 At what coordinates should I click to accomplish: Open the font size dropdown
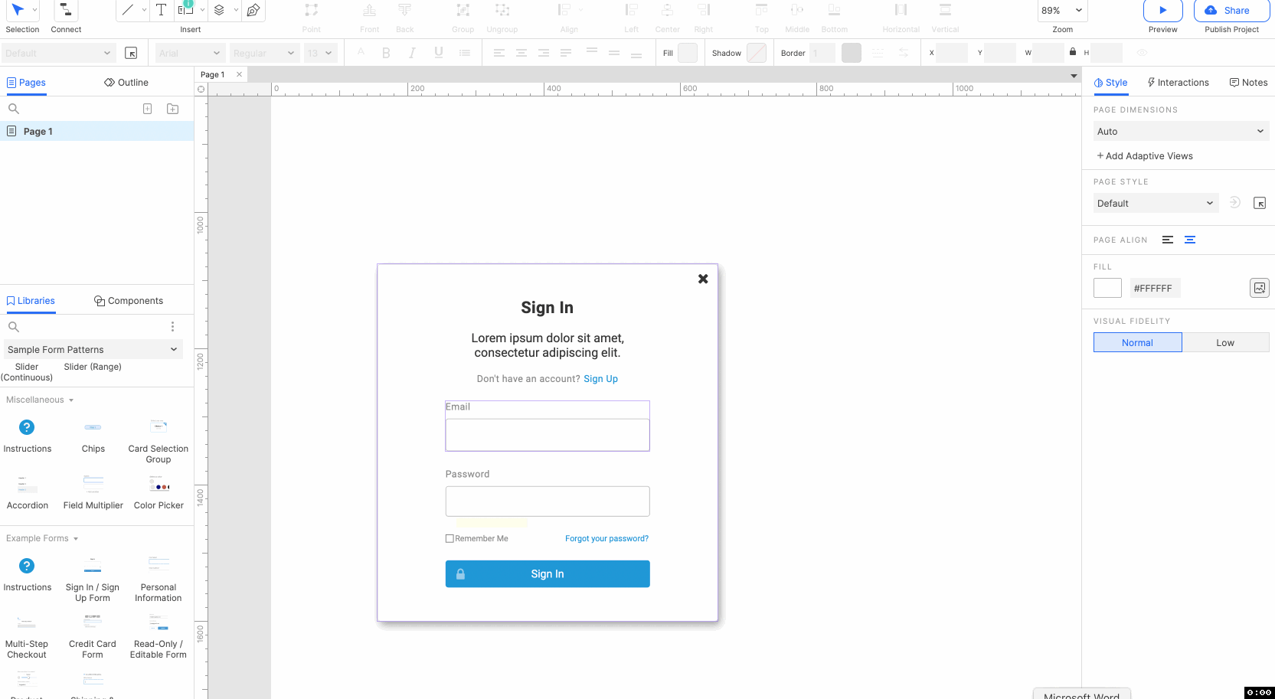[x=320, y=53]
